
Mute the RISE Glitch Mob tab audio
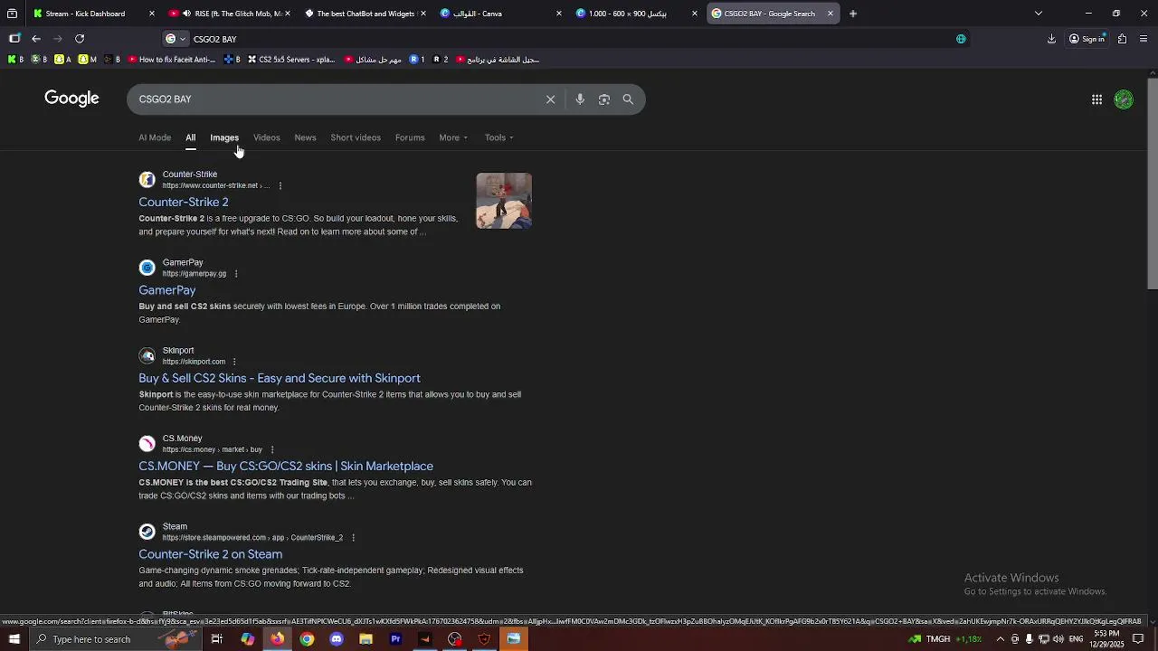185,14
